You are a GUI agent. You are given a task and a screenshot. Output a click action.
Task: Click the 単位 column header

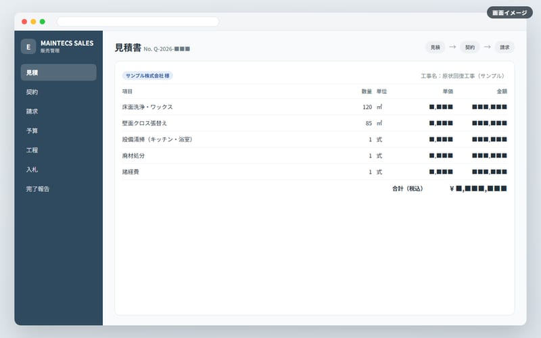(x=381, y=91)
